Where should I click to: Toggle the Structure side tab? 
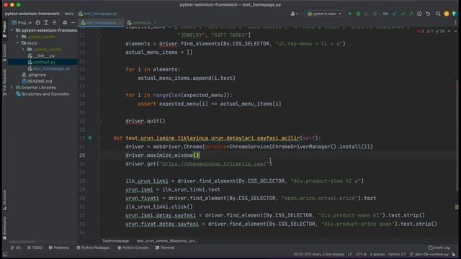coord(4,200)
